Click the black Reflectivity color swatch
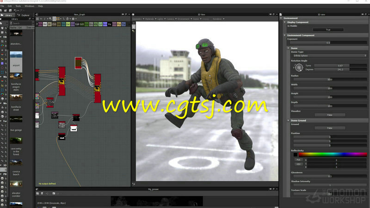 pyautogui.click(x=296, y=155)
